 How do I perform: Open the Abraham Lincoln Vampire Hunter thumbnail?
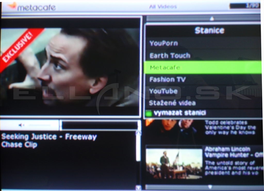174,164
